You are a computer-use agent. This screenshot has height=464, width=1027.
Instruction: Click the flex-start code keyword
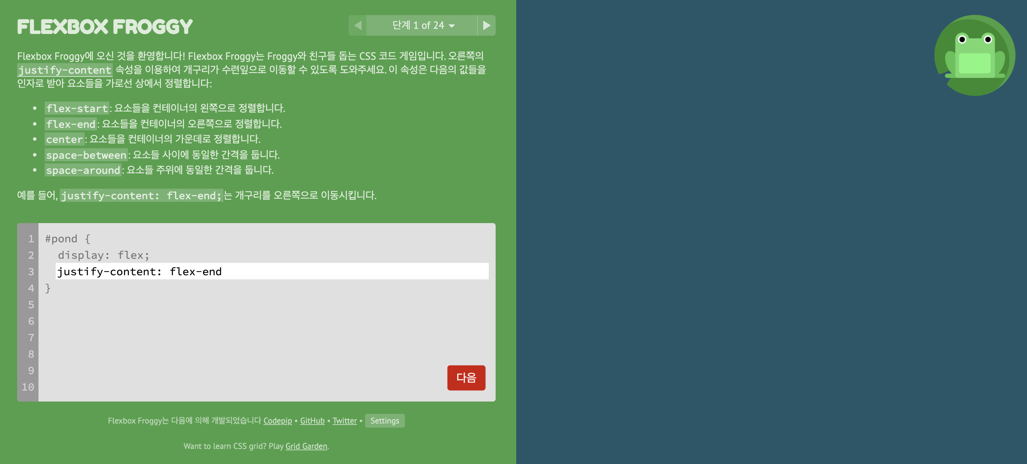click(x=77, y=108)
